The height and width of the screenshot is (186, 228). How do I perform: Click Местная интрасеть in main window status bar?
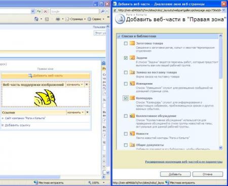pyautogui.click(x=51, y=182)
